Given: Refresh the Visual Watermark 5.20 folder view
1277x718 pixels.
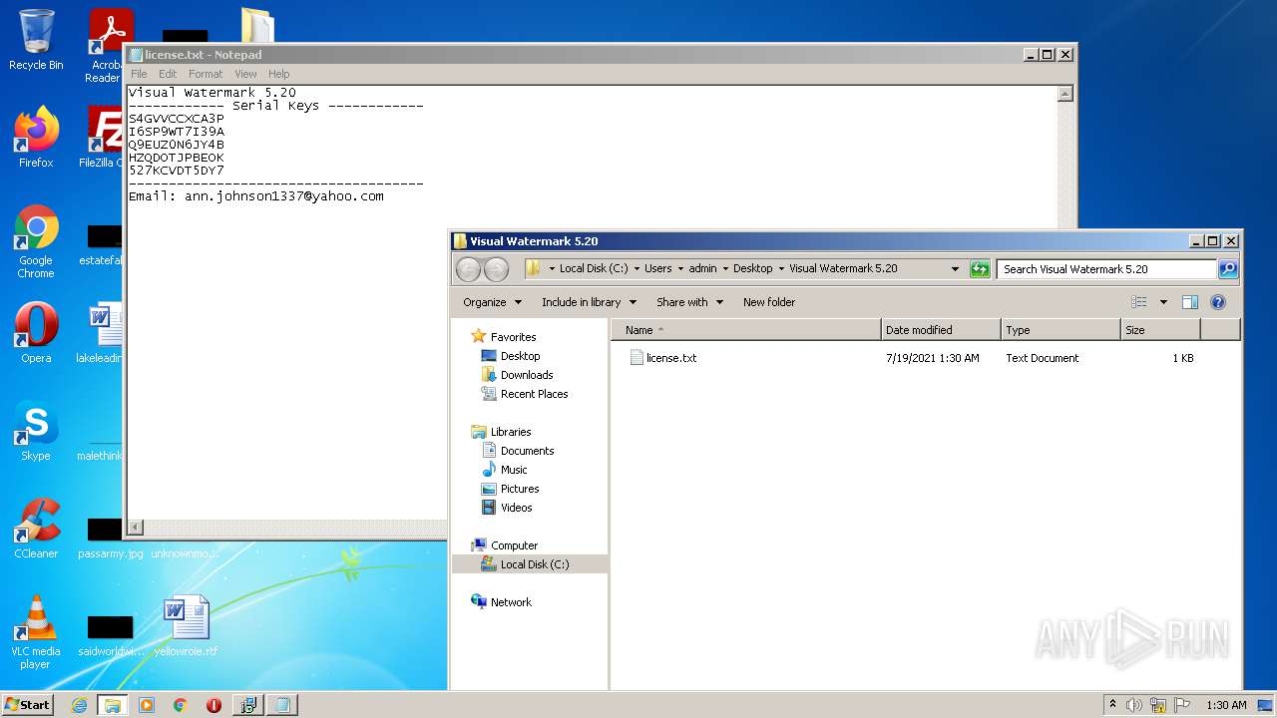Looking at the screenshot, I should click(980, 269).
